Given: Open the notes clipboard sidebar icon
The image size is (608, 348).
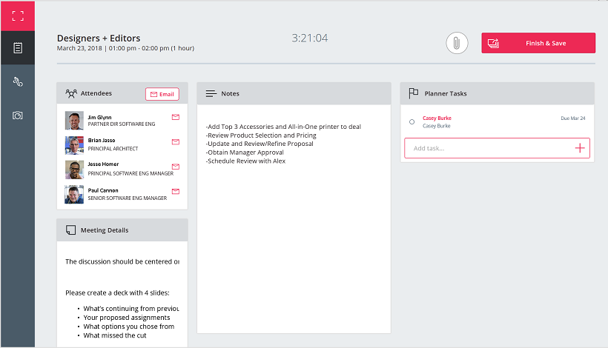Looking at the screenshot, I should pos(17,48).
